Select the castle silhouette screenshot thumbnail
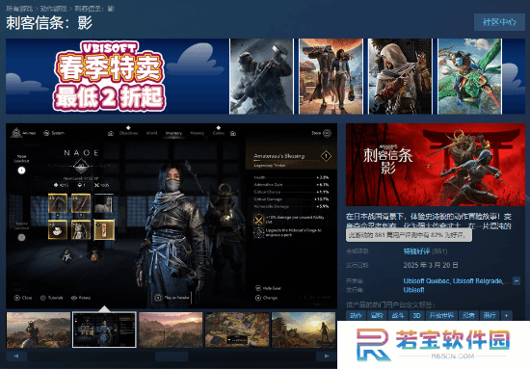Image resolution: width=530 pixels, height=369 pixels. click(x=304, y=329)
